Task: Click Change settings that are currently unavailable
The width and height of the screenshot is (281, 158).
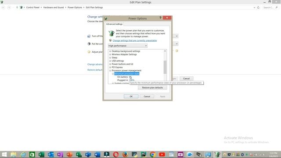Action: pos(135,40)
